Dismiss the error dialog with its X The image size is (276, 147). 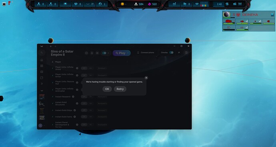click(146, 78)
